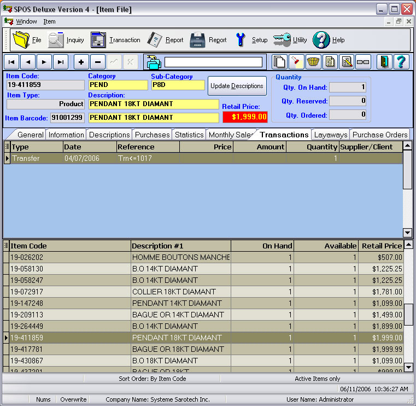This screenshot has height=406, width=416.
Task: Click the first Description field PENDANT 18KT DIAMANT
Action: pos(154,104)
